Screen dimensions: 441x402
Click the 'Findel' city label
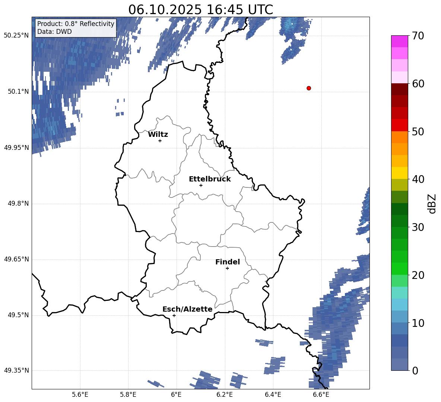[x=228, y=262]
